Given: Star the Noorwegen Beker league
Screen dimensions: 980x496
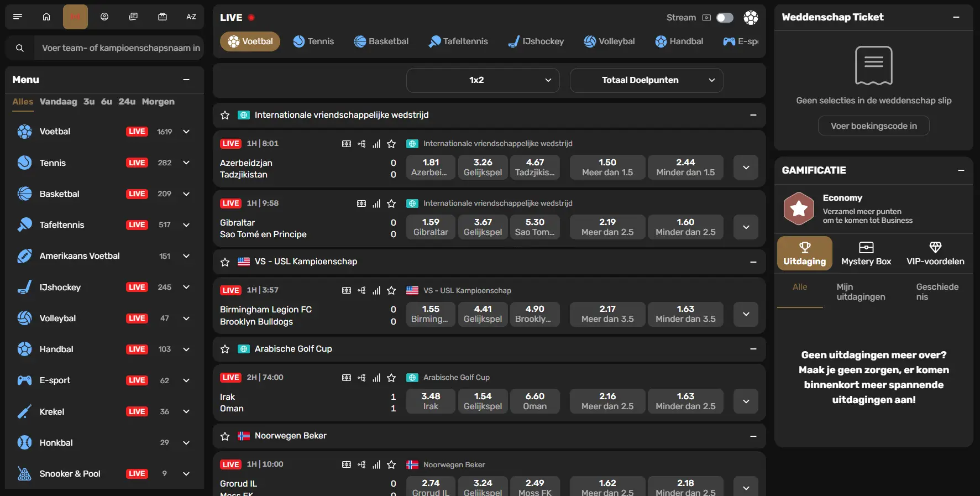Looking at the screenshot, I should point(225,436).
